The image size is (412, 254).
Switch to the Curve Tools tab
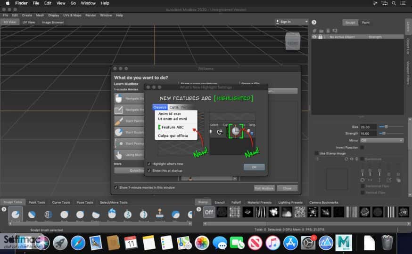[x=61, y=202]
